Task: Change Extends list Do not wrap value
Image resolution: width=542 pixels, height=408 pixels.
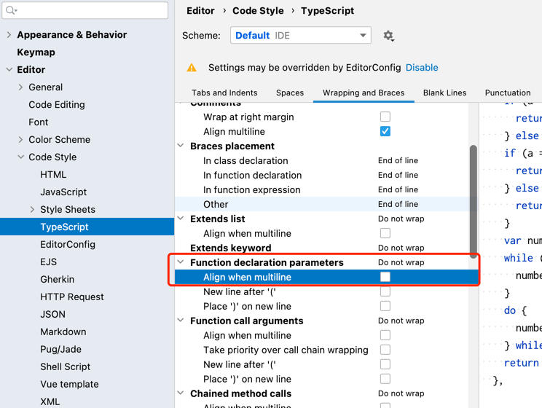Action: click(x=401, y=219)
